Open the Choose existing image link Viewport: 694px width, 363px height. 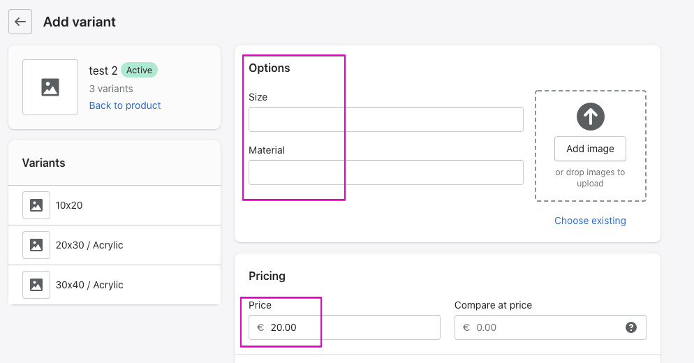tap(590, 221)
